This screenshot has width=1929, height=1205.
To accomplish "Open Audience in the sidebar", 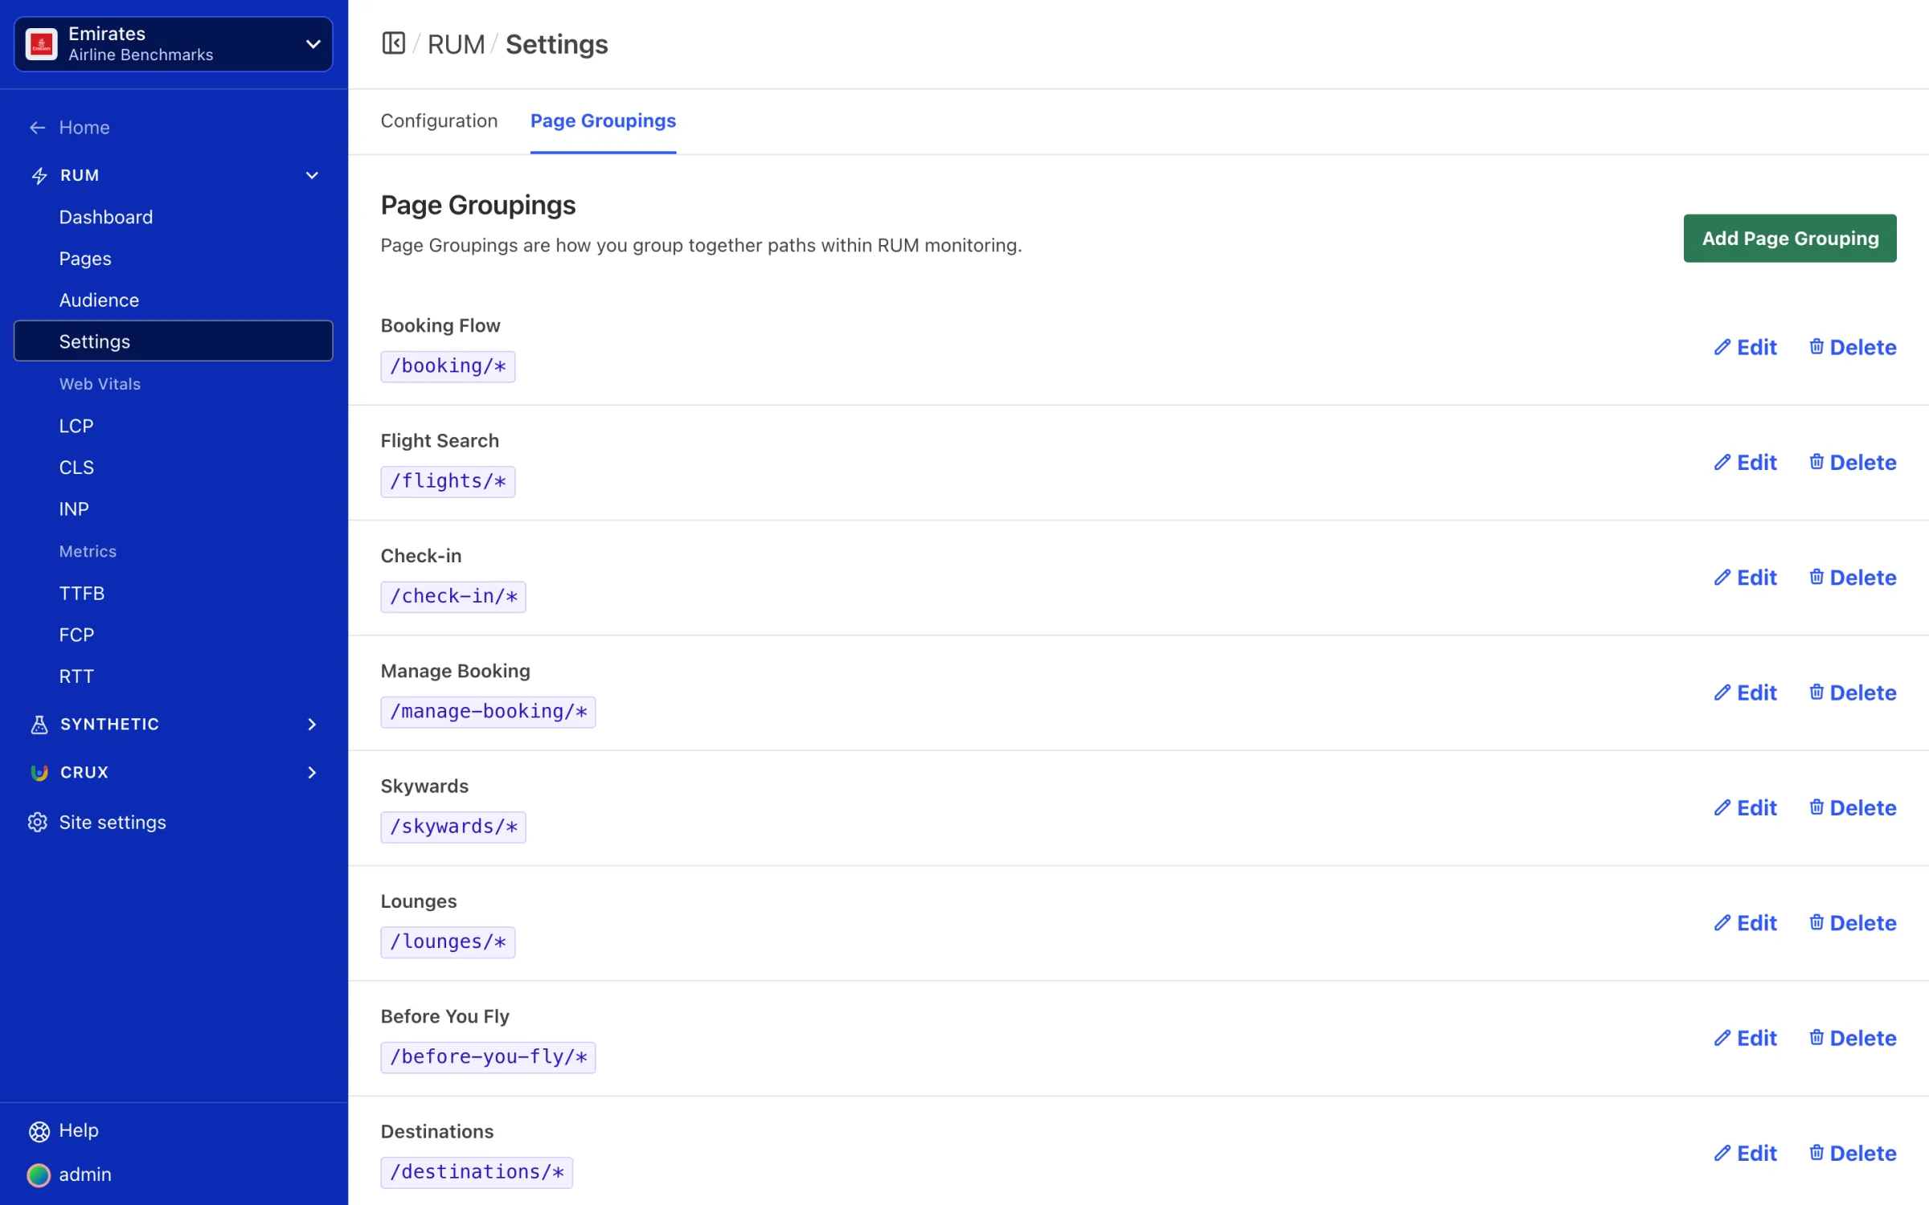I will (99, 300).
